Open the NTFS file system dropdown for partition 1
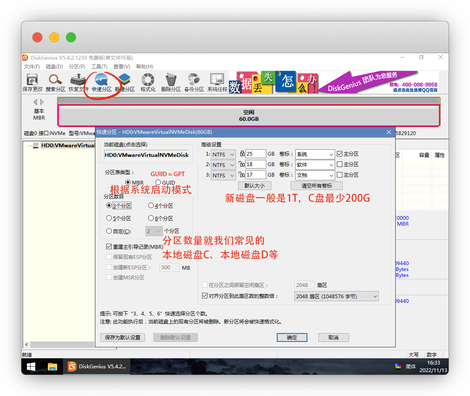The height and width of the screenshot is (396, 470). point(223,154)
